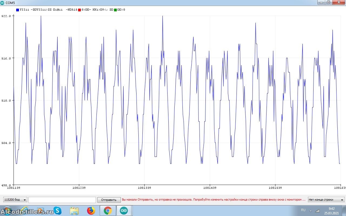The width and height of the screenshot is (346, 216).
Task: Click the Arduino icon in the title bar
Action: pos(2,2)
